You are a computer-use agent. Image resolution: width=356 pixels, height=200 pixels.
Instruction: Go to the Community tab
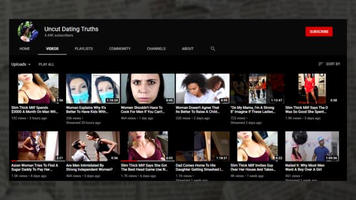pos(120,49)
